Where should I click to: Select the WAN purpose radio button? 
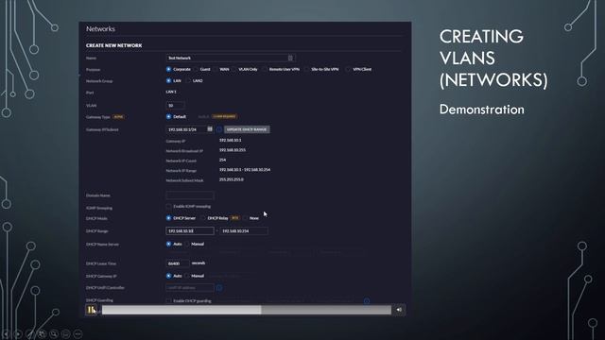(215, 69)
